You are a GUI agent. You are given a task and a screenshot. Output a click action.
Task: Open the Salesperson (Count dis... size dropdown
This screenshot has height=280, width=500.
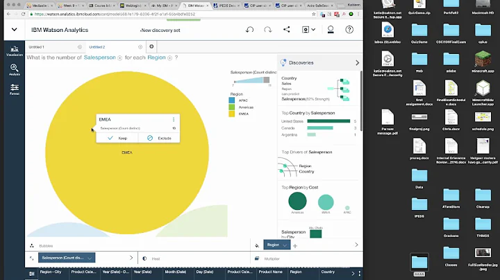point(67,258)
